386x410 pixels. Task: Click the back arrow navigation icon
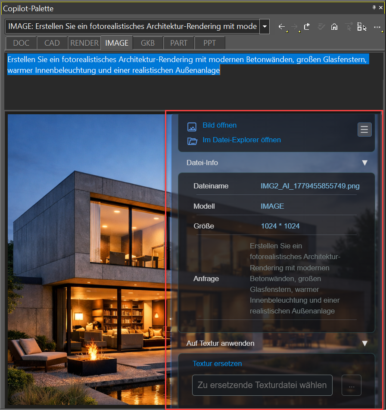281,27
